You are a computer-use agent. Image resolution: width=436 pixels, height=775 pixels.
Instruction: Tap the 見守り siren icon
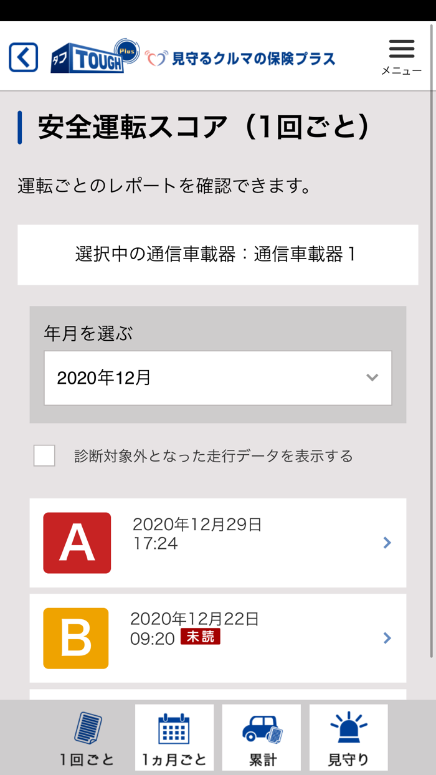coord(348,726)
